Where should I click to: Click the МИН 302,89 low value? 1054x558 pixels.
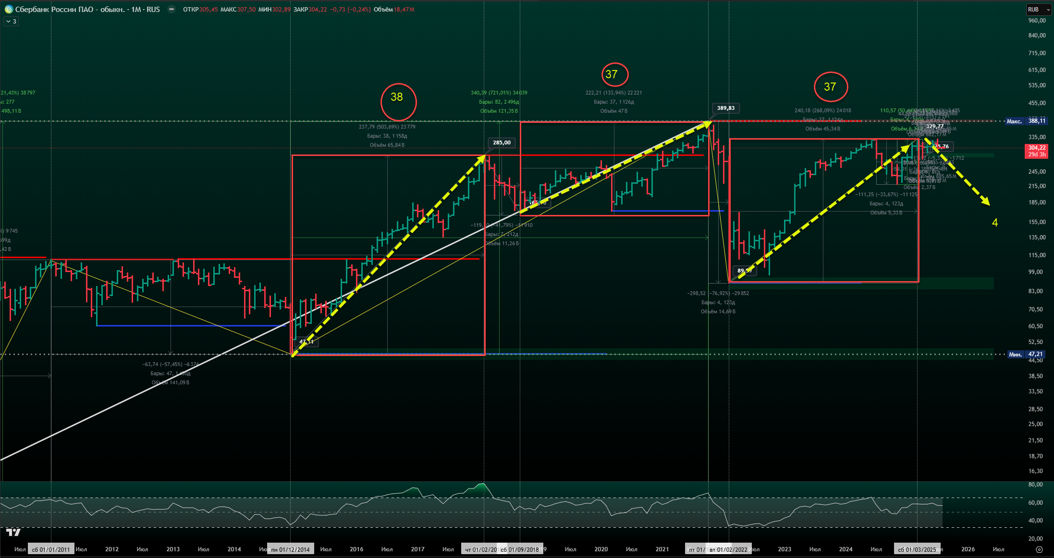pyautogui.click(x=274, y=10)
